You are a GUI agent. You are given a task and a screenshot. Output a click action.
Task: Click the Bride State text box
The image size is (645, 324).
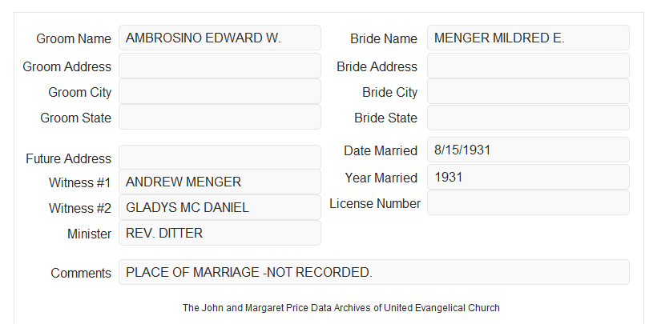click(528, 118)
